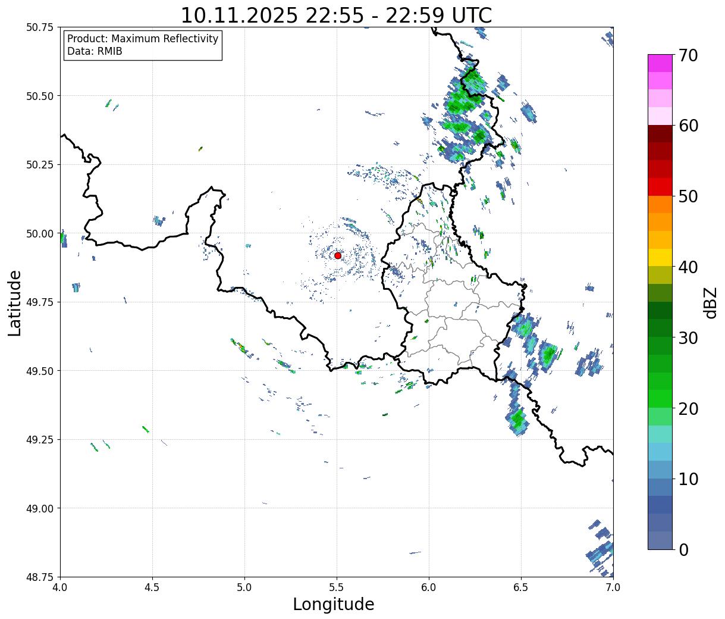
Task: Click the cyan colorbar swatch below 20
Action: (x=660, y=434)
